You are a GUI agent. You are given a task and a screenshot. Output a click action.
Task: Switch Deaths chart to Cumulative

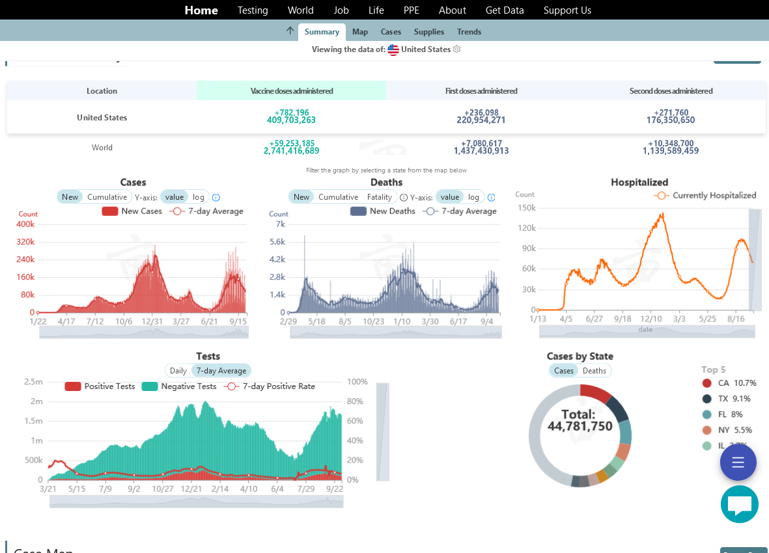[338, 197]
